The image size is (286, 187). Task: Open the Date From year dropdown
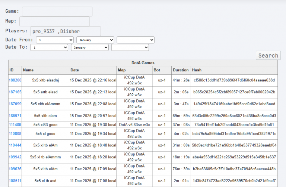pos(136,40)
